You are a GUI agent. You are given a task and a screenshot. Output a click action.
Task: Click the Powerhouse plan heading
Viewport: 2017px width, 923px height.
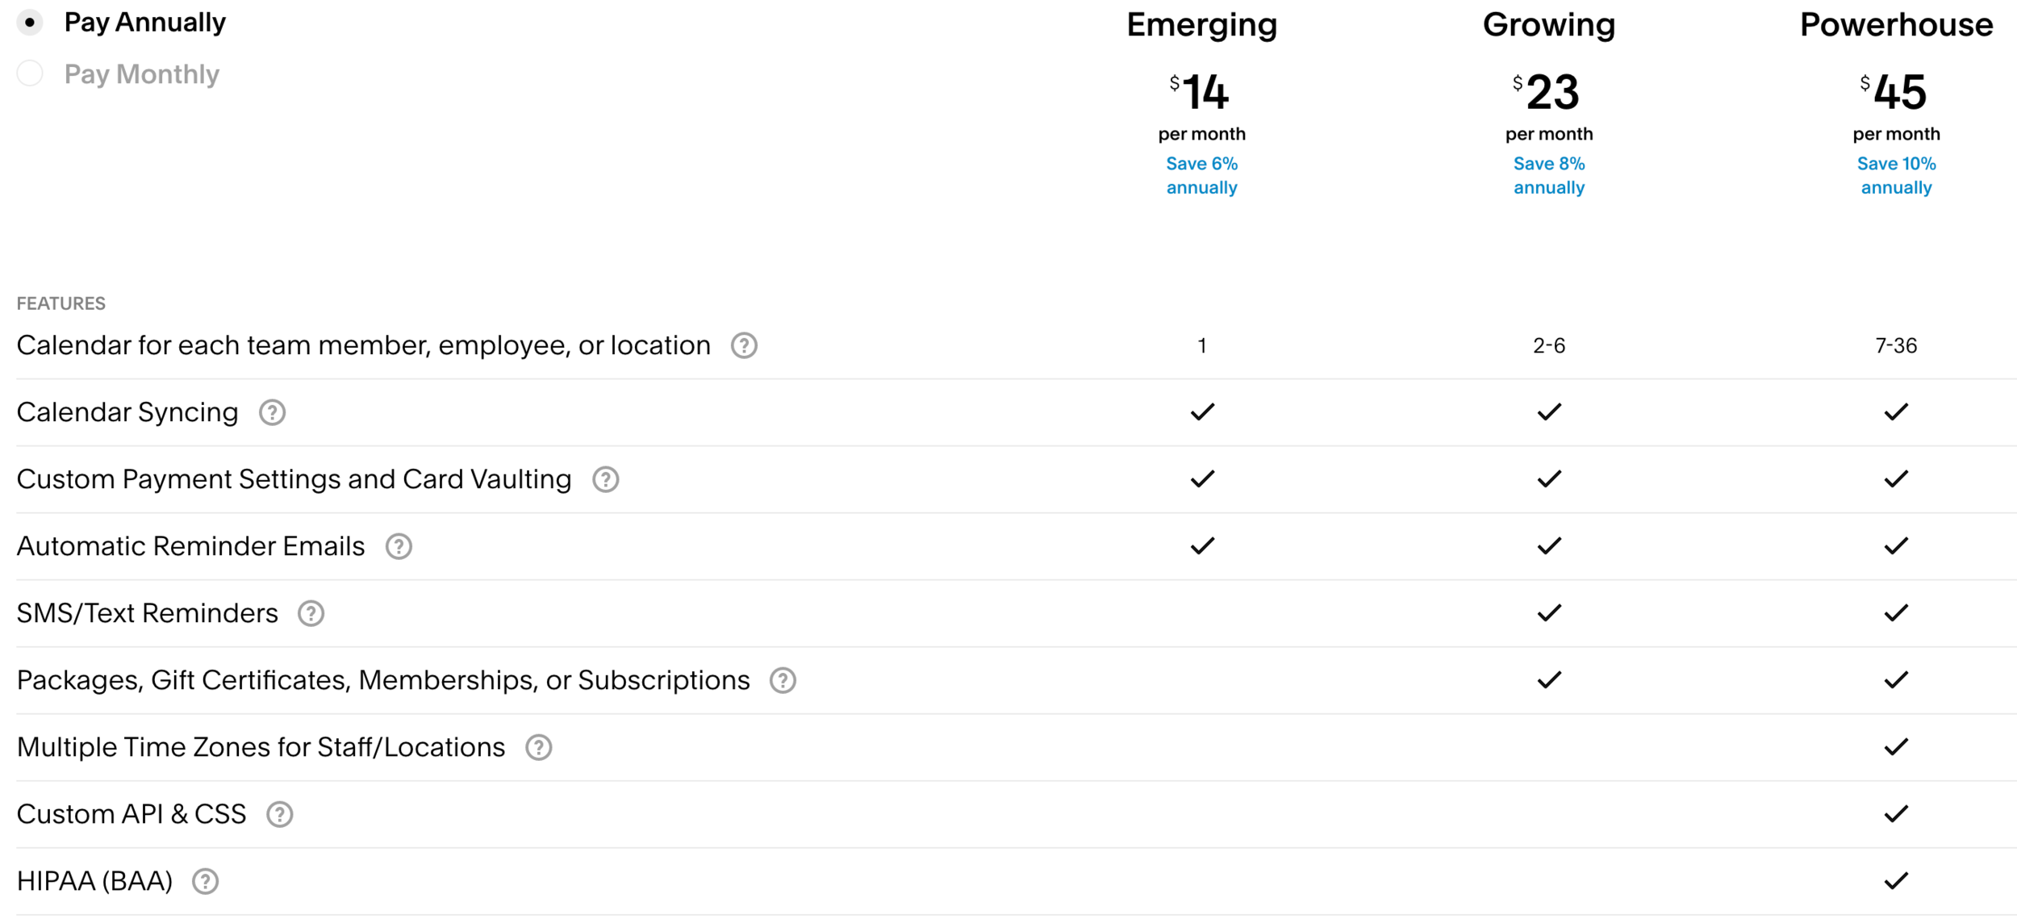[1896, 25]
